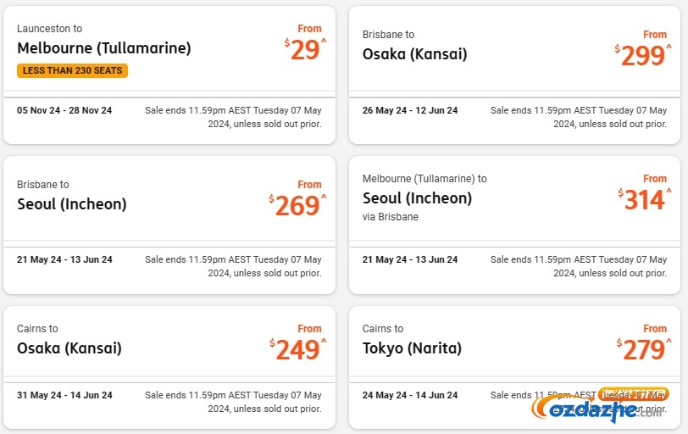
Task: Click the $249 fare price
Action: pyautogui.click(x=298, y=349)
